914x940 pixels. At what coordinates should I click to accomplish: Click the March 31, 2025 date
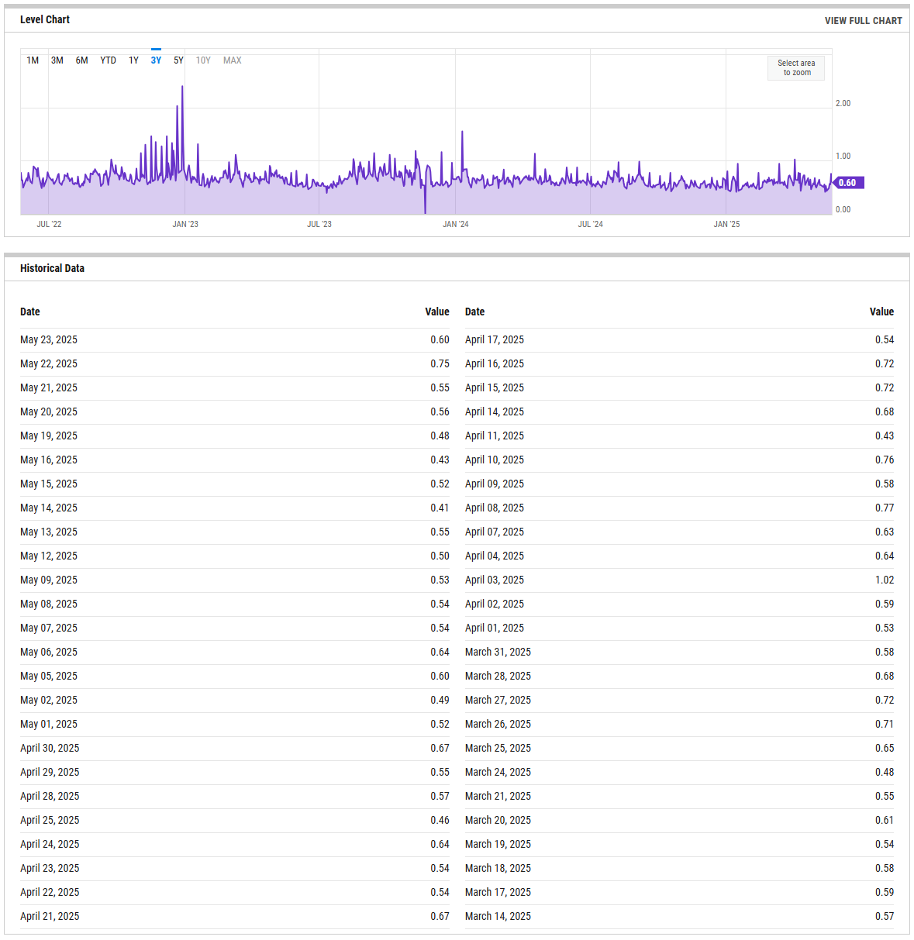498,652
